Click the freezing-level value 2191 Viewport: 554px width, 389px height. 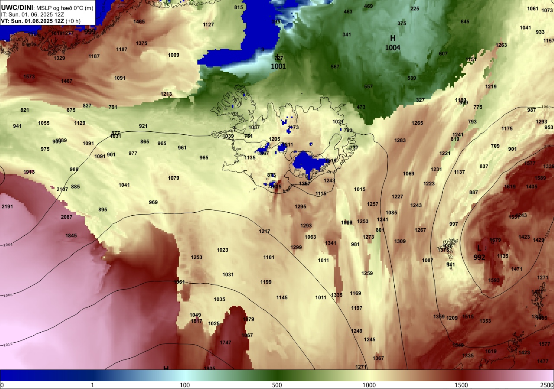coord(7,207)
